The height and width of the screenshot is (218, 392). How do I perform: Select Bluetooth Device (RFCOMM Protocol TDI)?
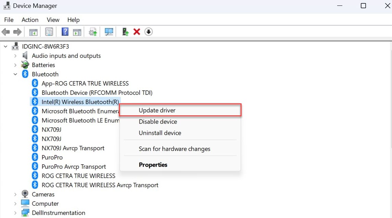(x=97, y=93)
